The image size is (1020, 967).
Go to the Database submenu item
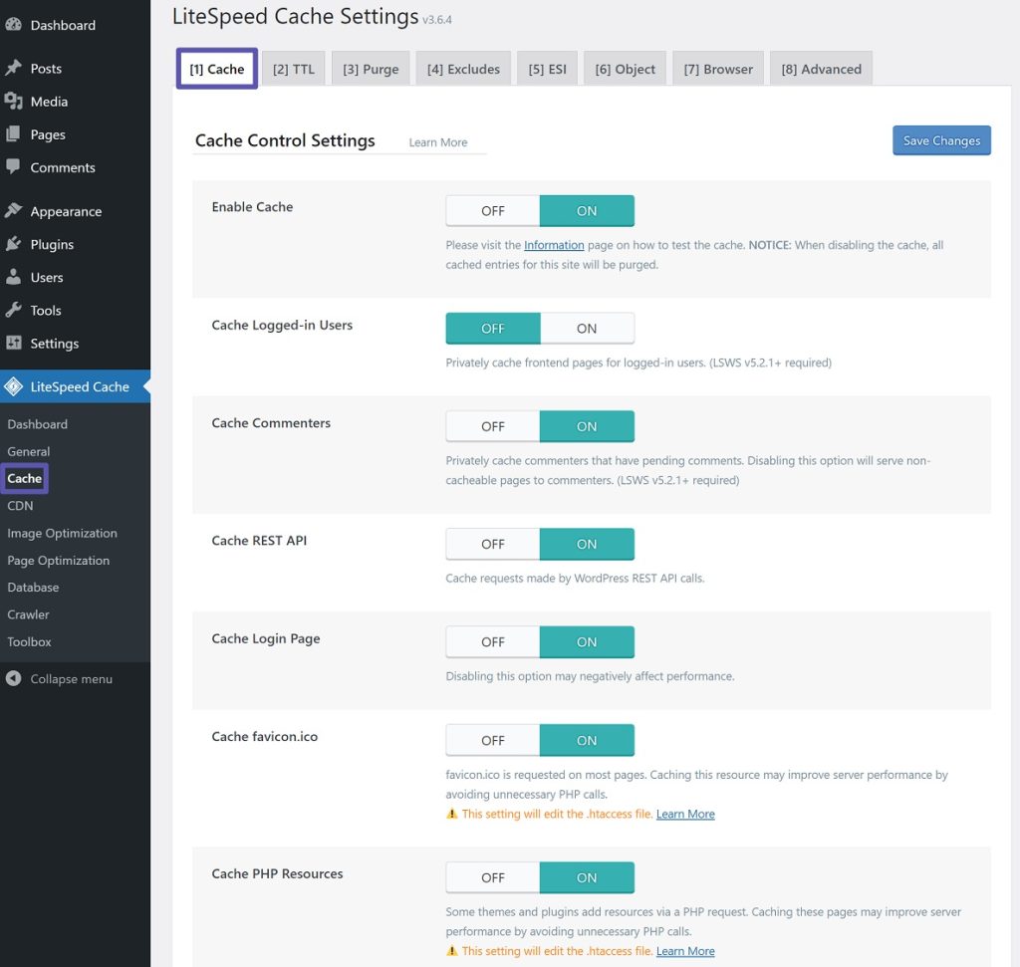[33, 588]
